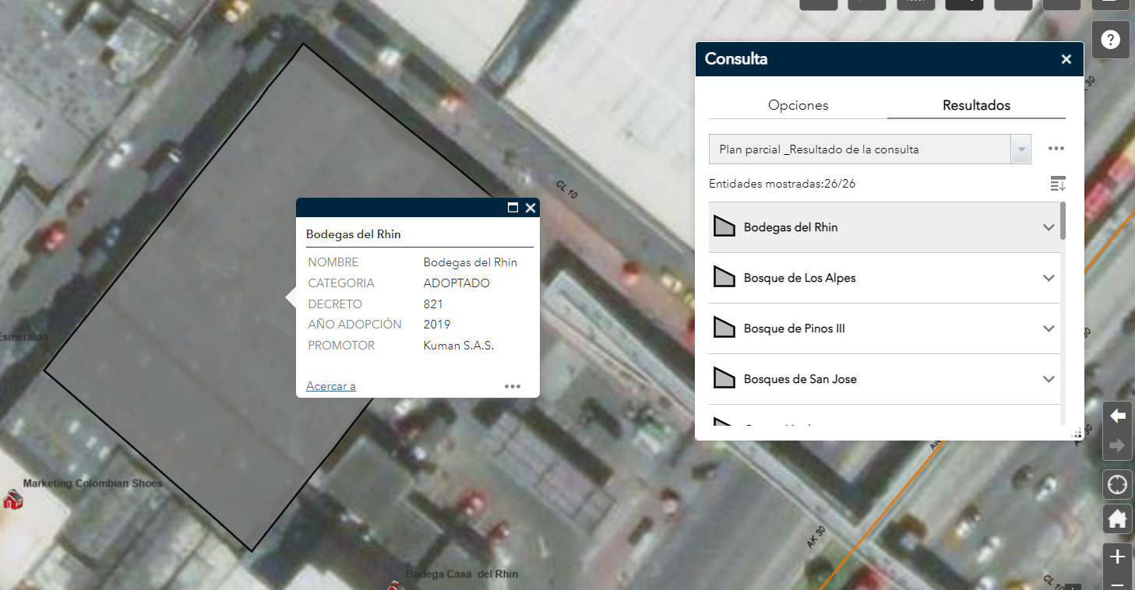
Task: Return to default extent with Home icon
Action: [x=1117, y=518]
